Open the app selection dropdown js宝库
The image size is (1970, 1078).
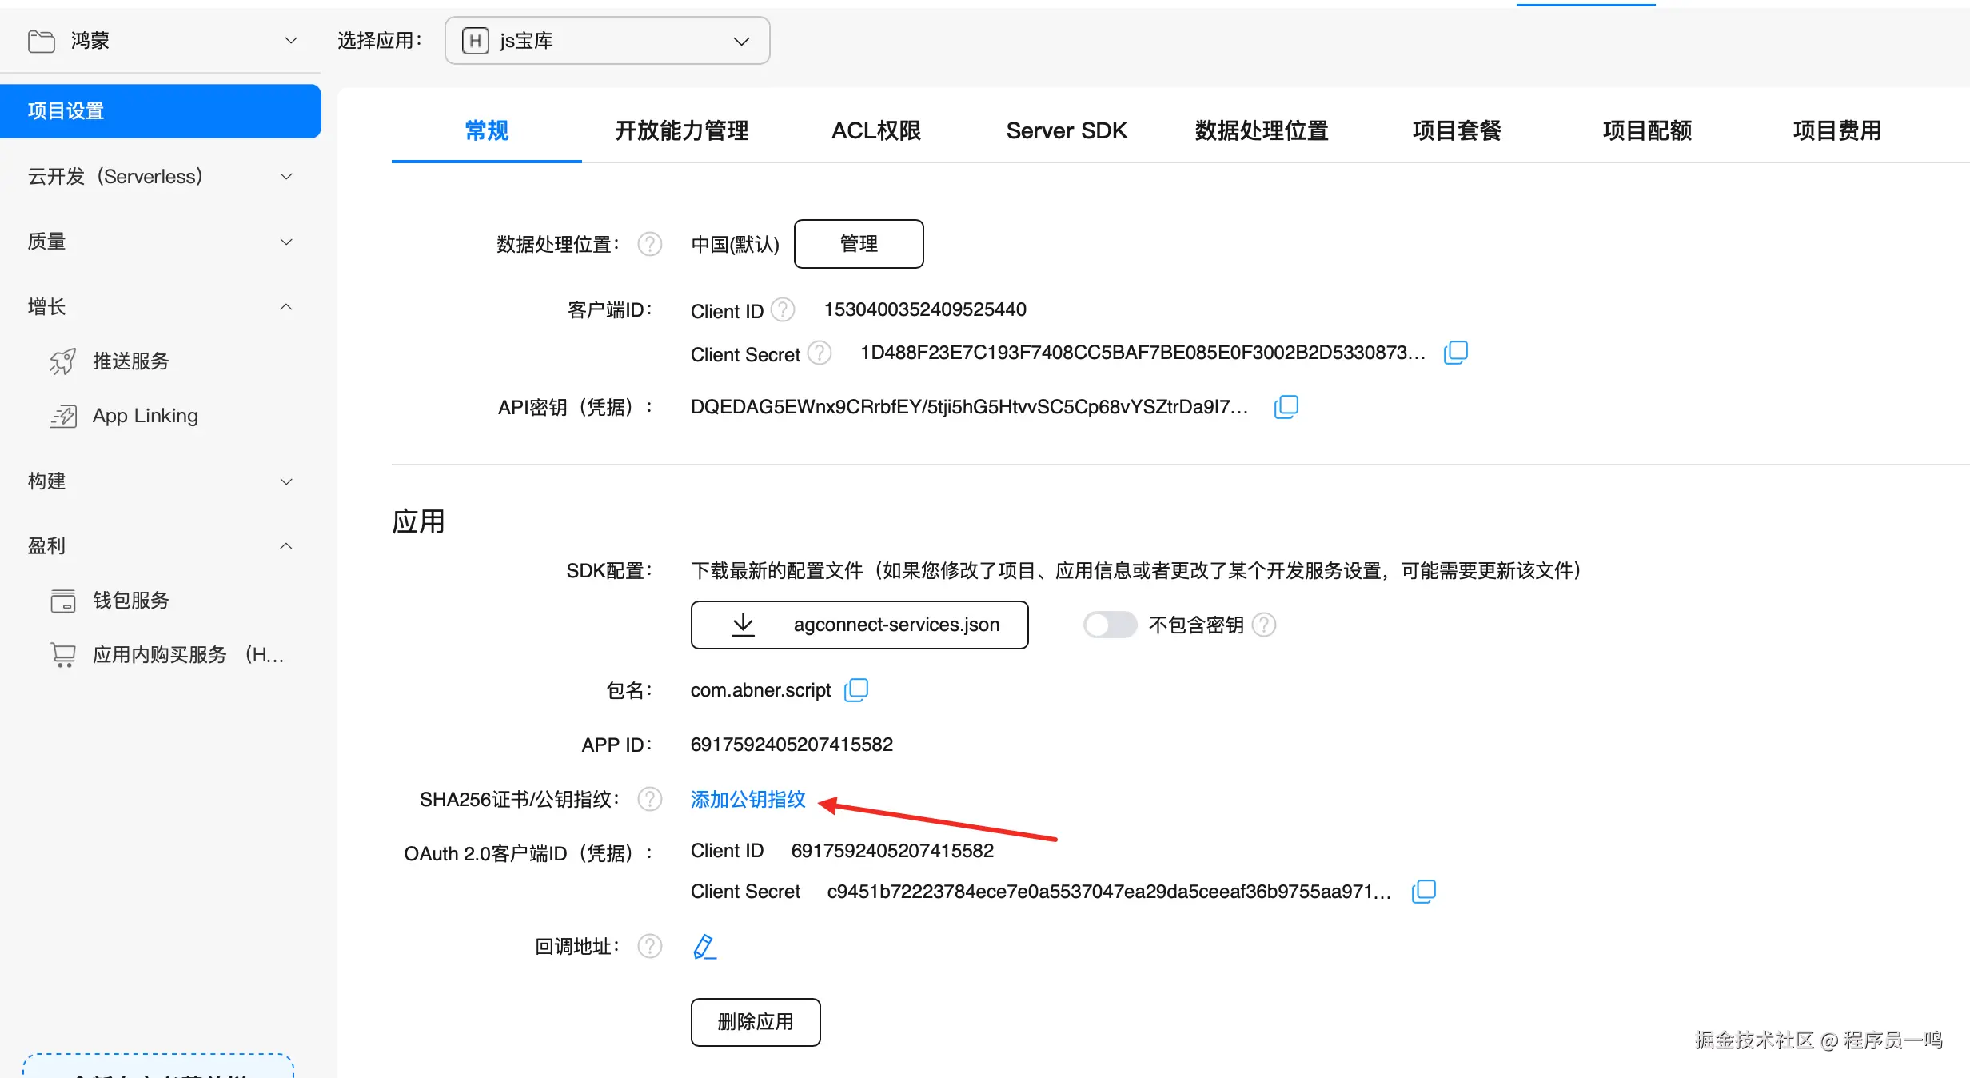(x=608, y=41)
